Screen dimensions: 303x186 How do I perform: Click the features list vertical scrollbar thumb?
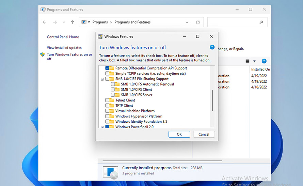click(x=212, y=100)
